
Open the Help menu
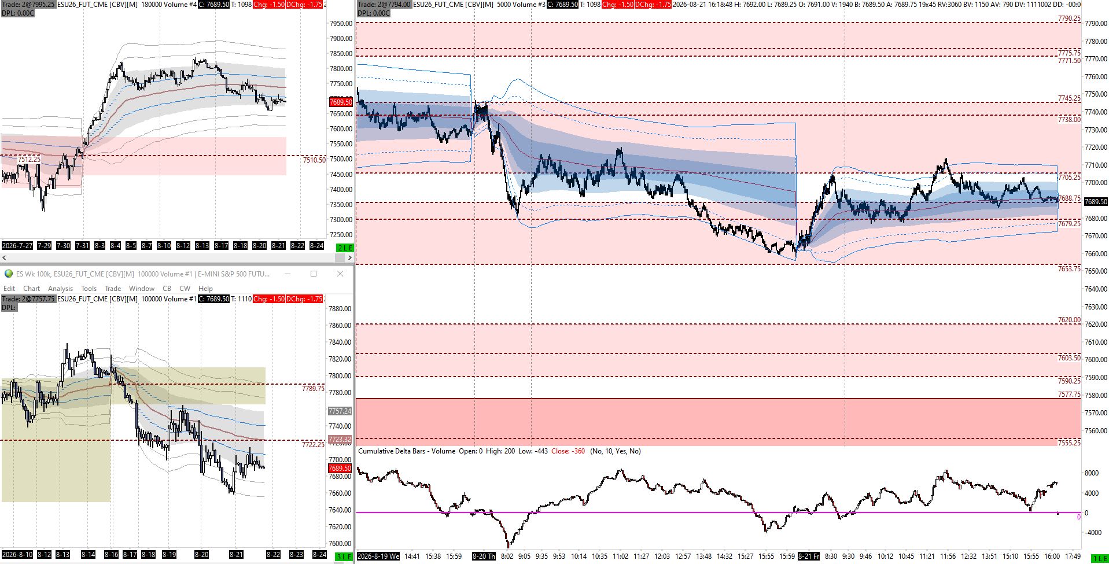(x=205, y=288)
